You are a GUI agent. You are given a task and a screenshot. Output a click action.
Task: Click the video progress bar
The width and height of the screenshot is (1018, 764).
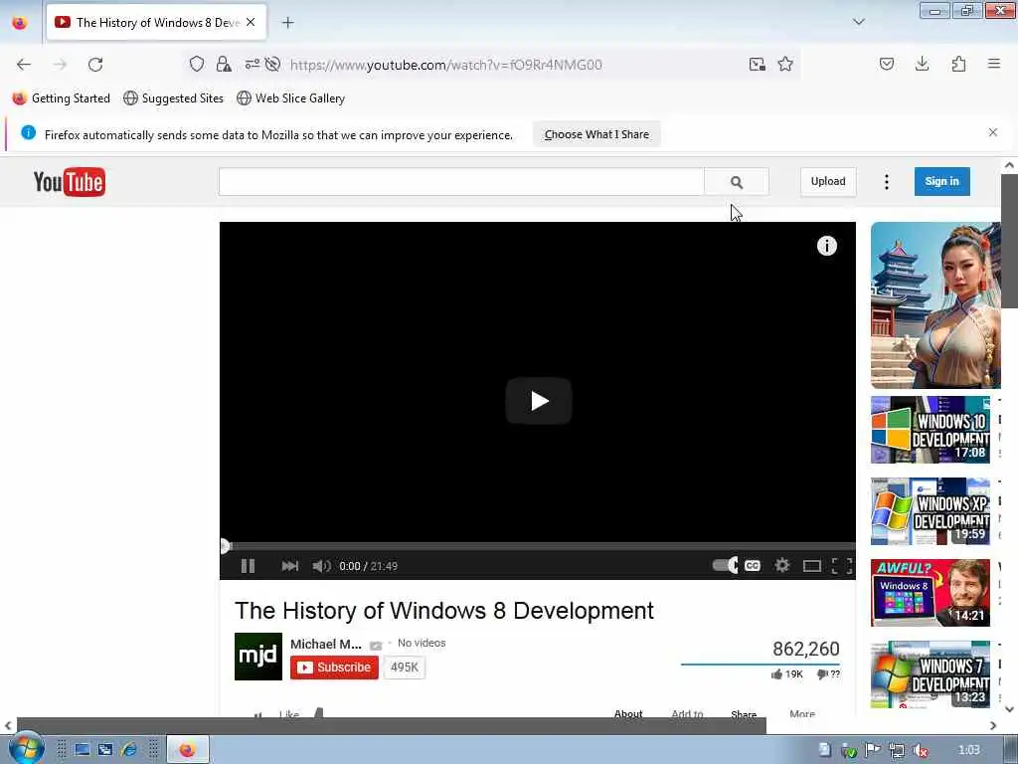click(538, 546)
